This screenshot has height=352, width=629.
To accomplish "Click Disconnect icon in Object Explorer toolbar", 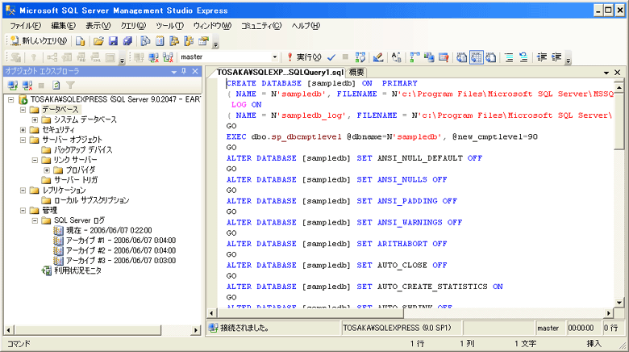I will pos(27,86).
